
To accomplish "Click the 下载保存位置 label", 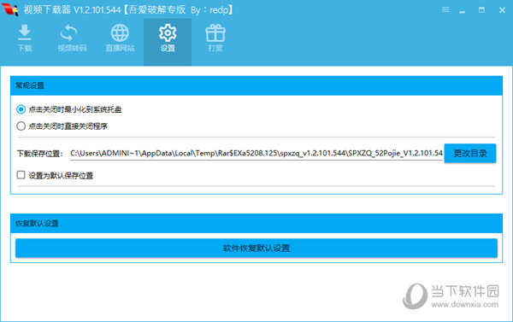I will coord(39,154).
